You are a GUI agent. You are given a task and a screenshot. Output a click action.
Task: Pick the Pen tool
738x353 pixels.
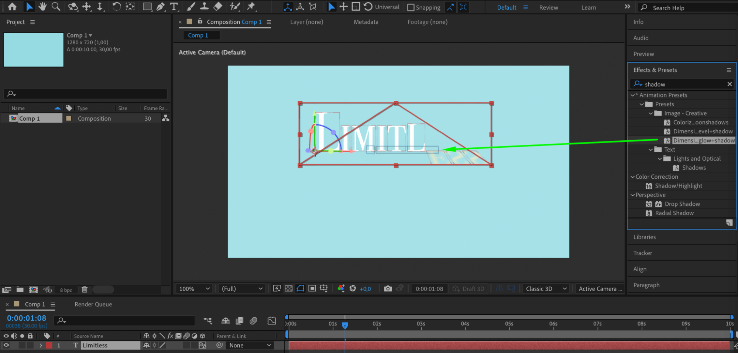161,7
